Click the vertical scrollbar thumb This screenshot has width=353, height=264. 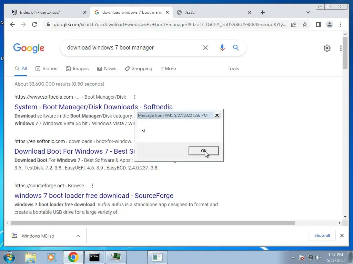[x=345, y=53]
